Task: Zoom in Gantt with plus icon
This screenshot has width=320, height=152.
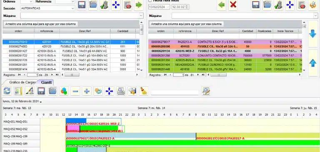Action: click(x=87, y=91)
